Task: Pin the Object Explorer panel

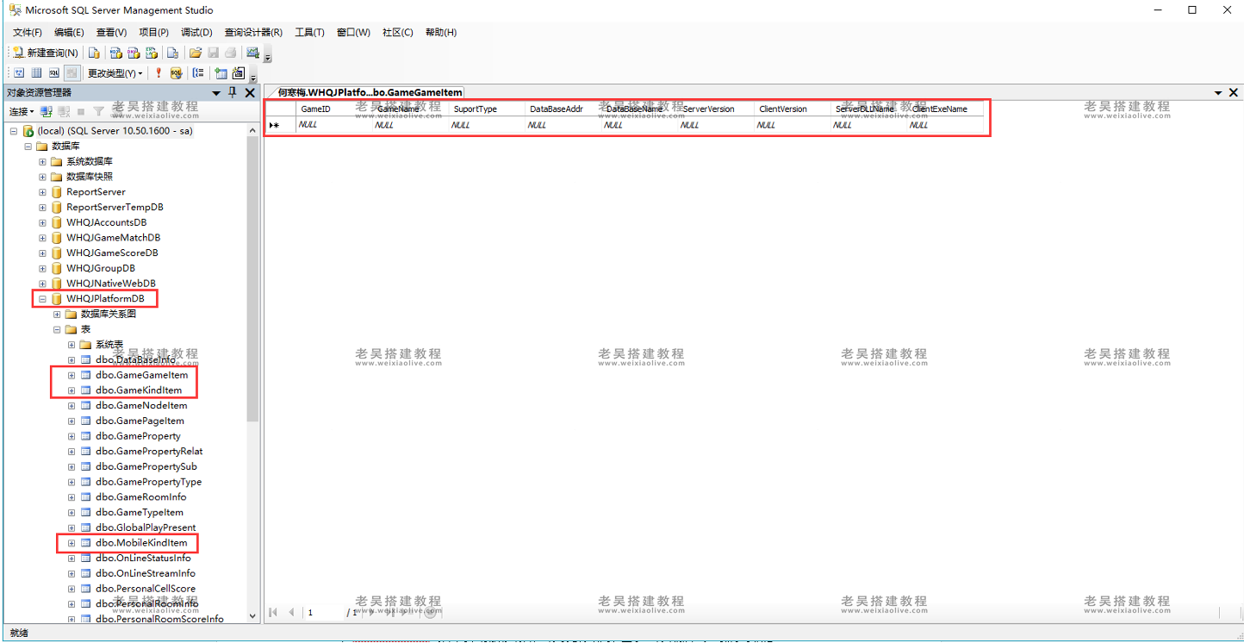Action: [232, 92]
